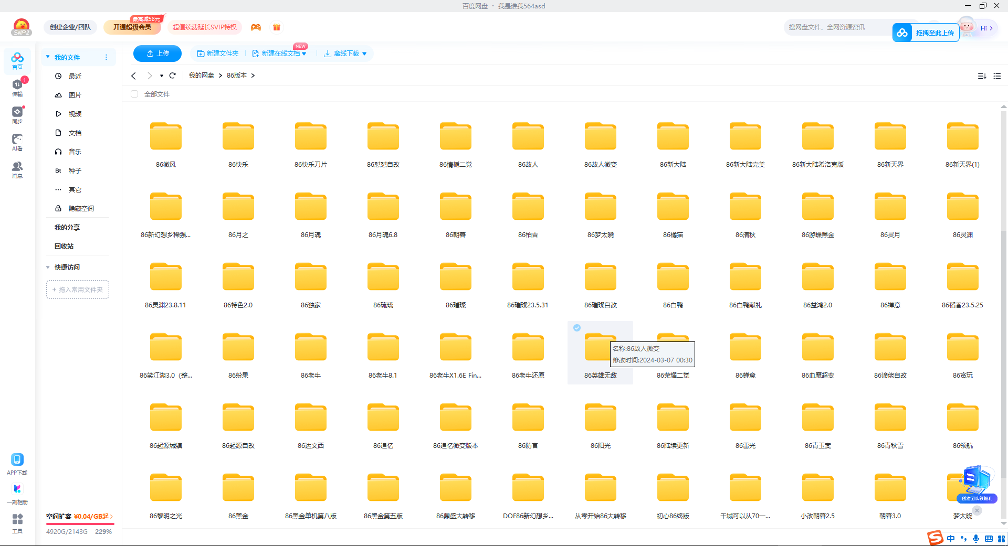1008x546 pixels.
Task: Tick the 全部文件 select-all checkbox
Action: pos(134,94)
